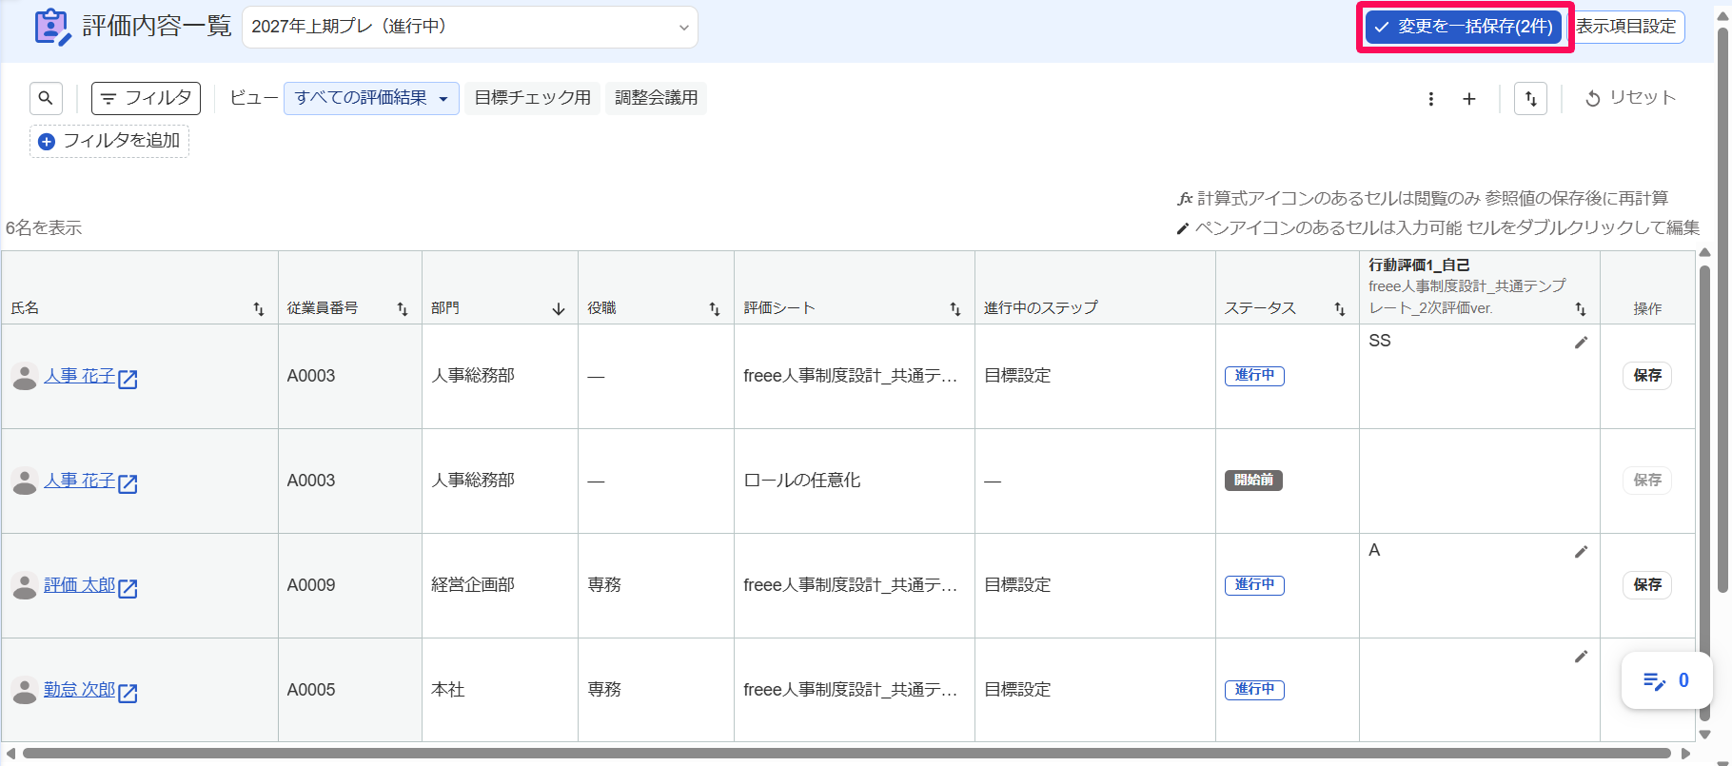Open 表示項目設定 settings

(1626, 27)
